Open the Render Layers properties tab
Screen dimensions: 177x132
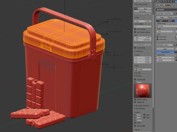[x=164, y=1]
